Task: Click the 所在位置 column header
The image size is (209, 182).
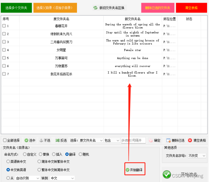Action: pos(169,19)
